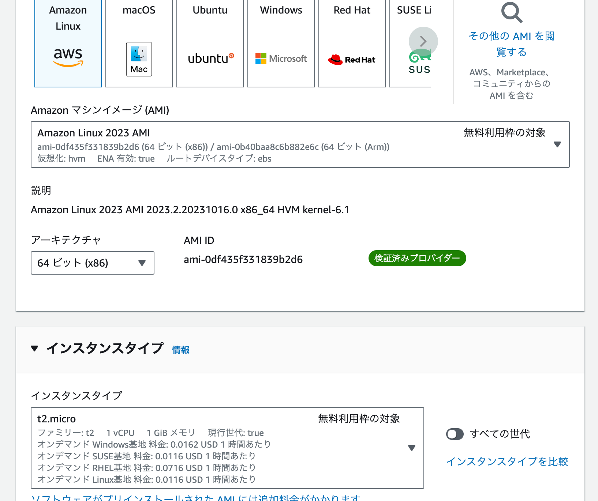Click the オンデマンド RHEL基地 料金 line
Viewport: 598px width, 501px height.
click(x=146, y=468)
